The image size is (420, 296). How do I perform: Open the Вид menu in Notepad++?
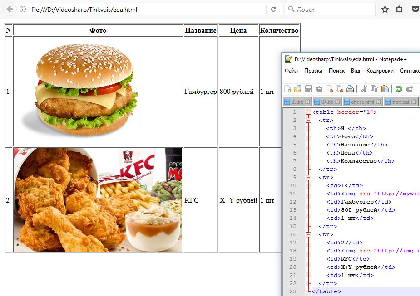356,71
